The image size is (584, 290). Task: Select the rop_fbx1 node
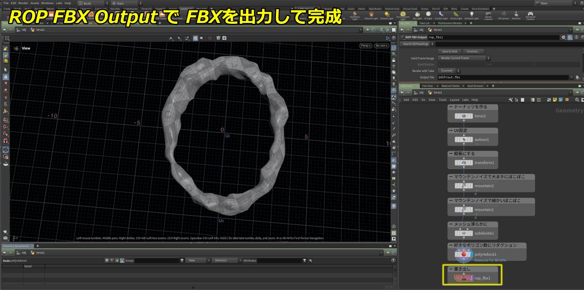click(x=463, y=278)
